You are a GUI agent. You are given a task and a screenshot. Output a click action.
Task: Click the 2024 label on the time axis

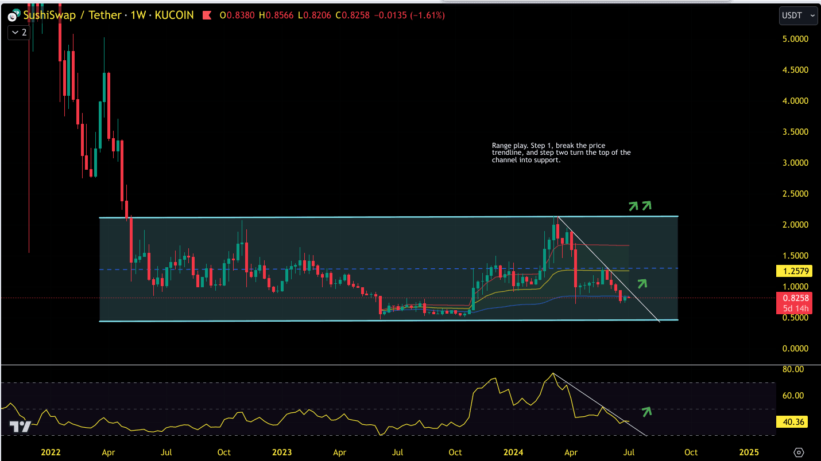514,452
